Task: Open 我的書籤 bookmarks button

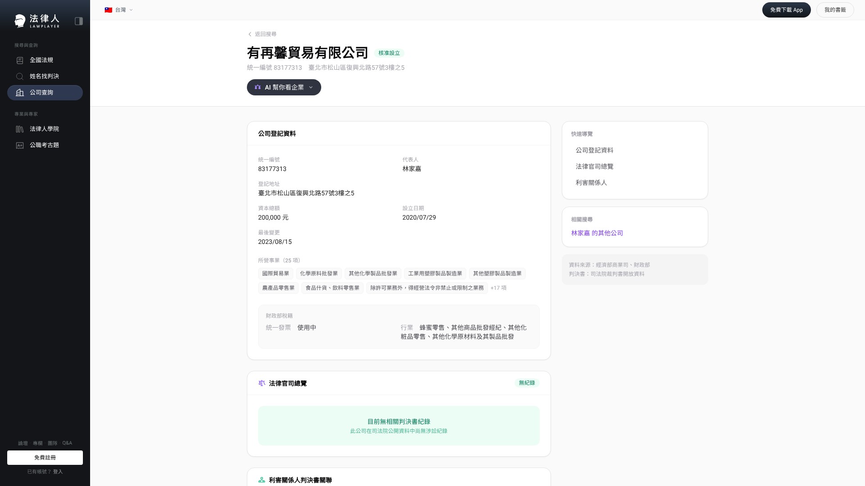Action: click(835, 10)
